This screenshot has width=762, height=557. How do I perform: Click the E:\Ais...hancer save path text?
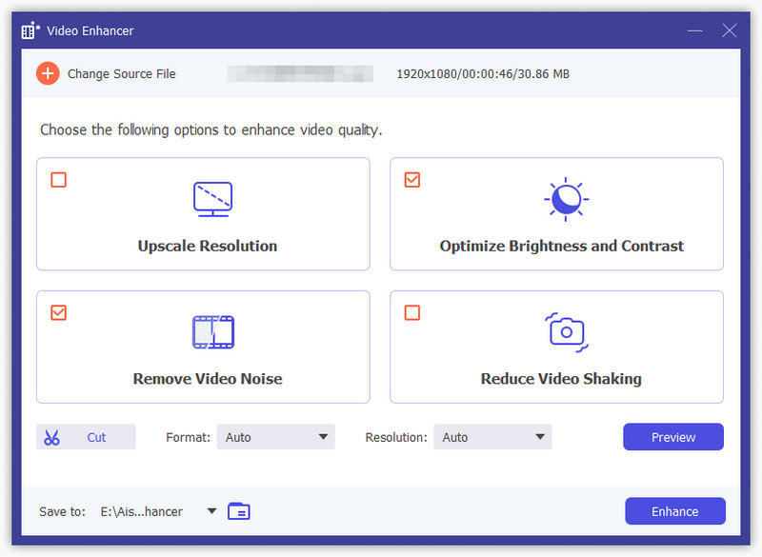(x=141, y=511)
